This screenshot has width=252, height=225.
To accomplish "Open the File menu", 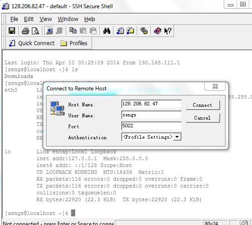I will [x=14, y=19].
